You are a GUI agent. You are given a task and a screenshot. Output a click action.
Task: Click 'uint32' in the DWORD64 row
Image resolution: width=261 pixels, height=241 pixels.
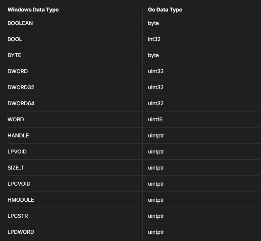pyautogui.click(x=156, y=104)
